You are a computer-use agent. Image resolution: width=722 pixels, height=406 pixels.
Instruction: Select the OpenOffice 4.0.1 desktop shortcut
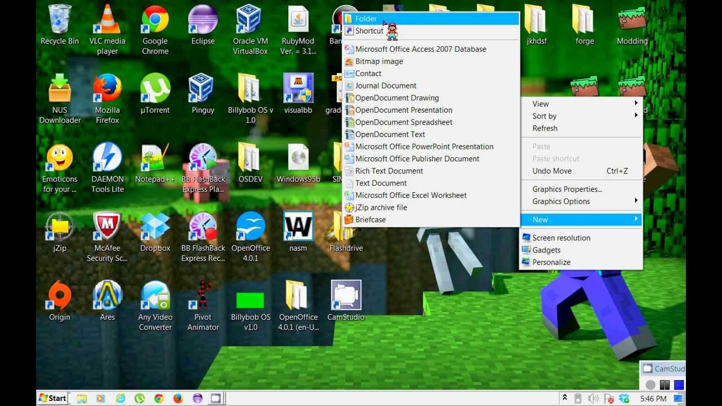(x=250, y=237)
